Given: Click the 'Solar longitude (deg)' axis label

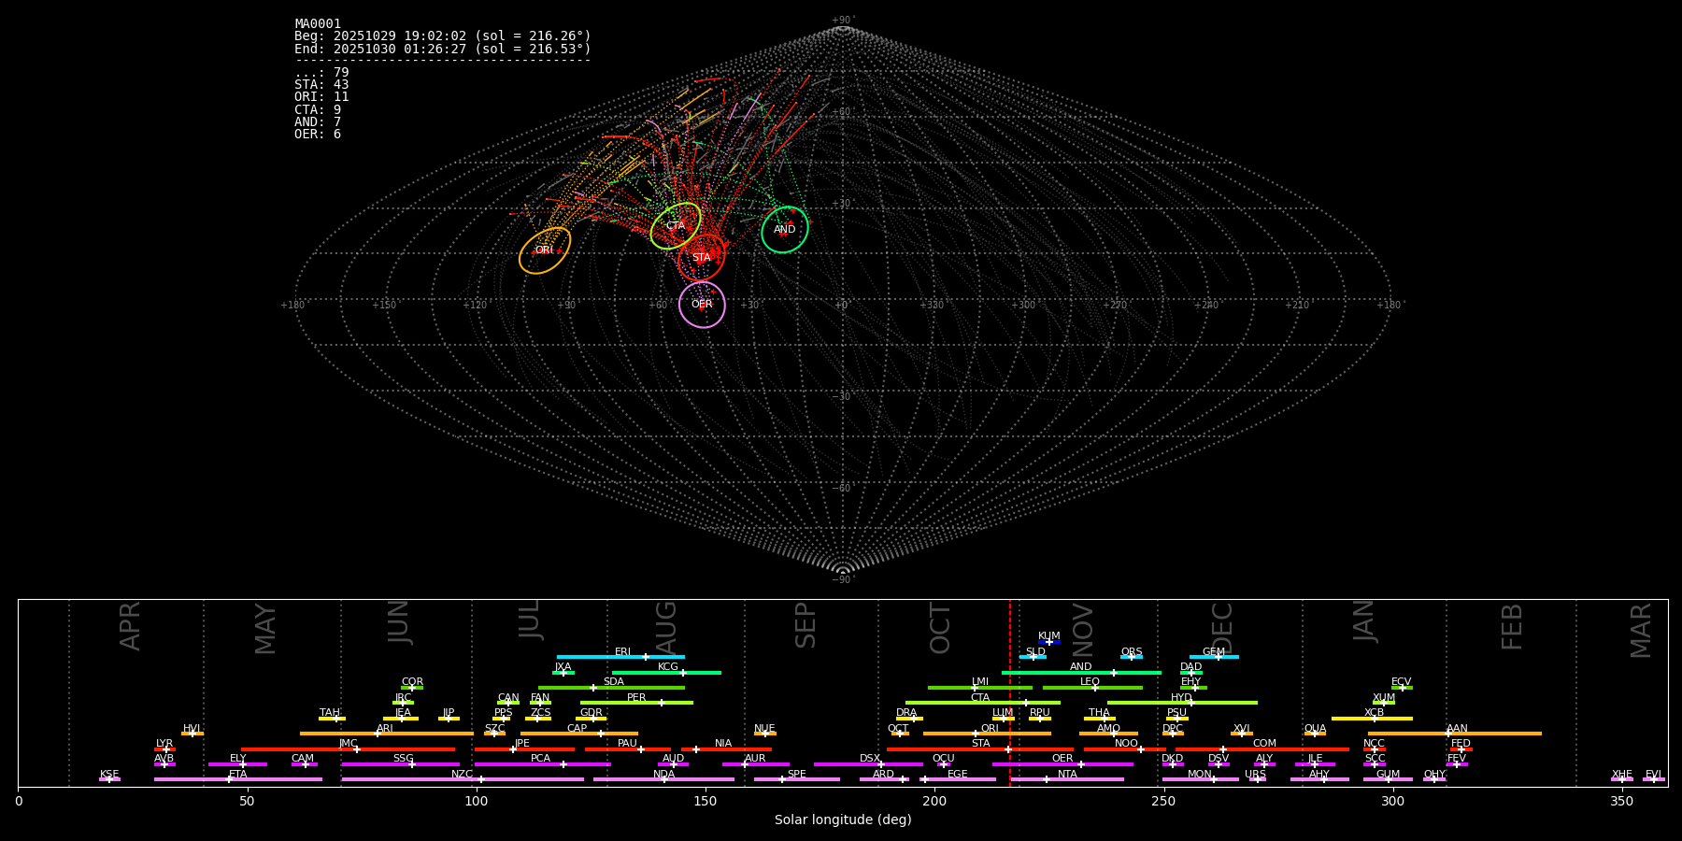Looking at the screenshot, I should click(x=843, y=820).
